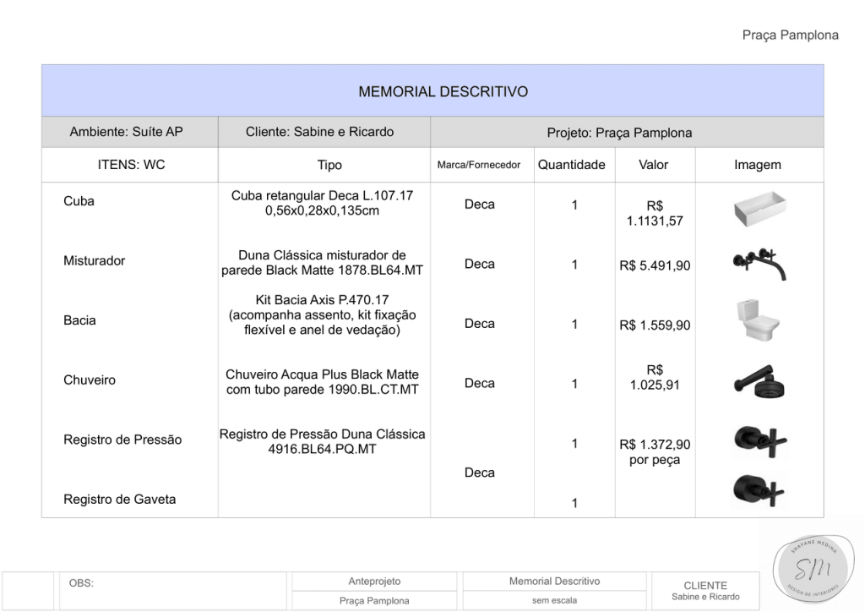Click the sem escala footer cell
This screenshot has height=612, width=865.
coord(554,601)
